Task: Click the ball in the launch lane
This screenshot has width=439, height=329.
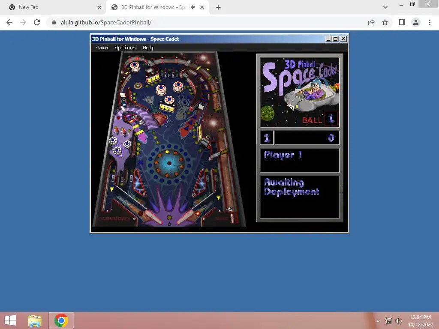Action: (230, 209)
